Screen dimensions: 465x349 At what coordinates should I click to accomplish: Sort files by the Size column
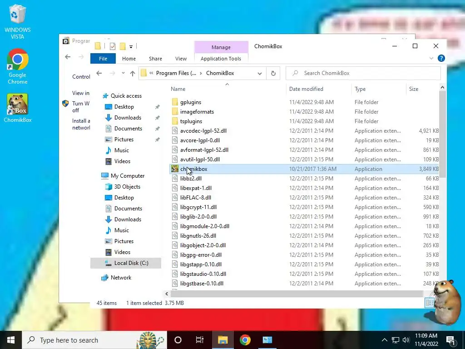(x=413, y=89)
